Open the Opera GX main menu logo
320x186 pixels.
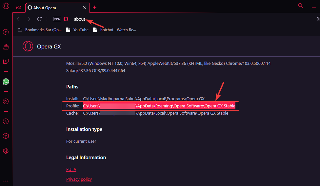pos(6,6)
